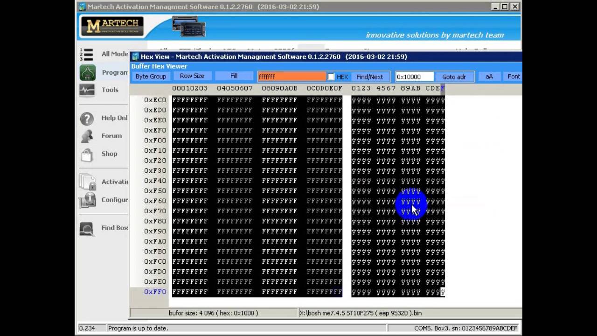Click the Goto adr button
The width and height of the screenshot is (597, 336).
tap(454, 77)
